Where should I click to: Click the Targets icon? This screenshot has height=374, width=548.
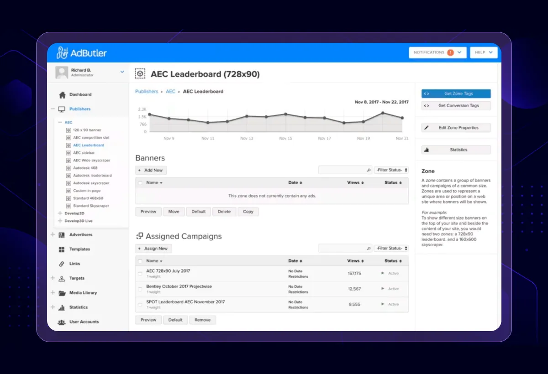[x=62, y=278]
